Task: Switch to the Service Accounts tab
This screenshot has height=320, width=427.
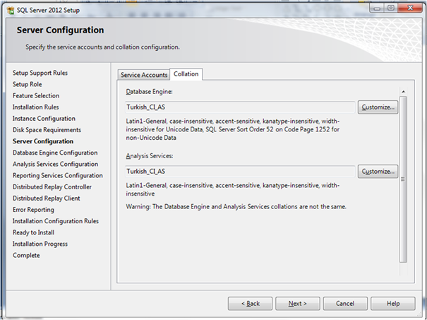Action: pos(144,75)
